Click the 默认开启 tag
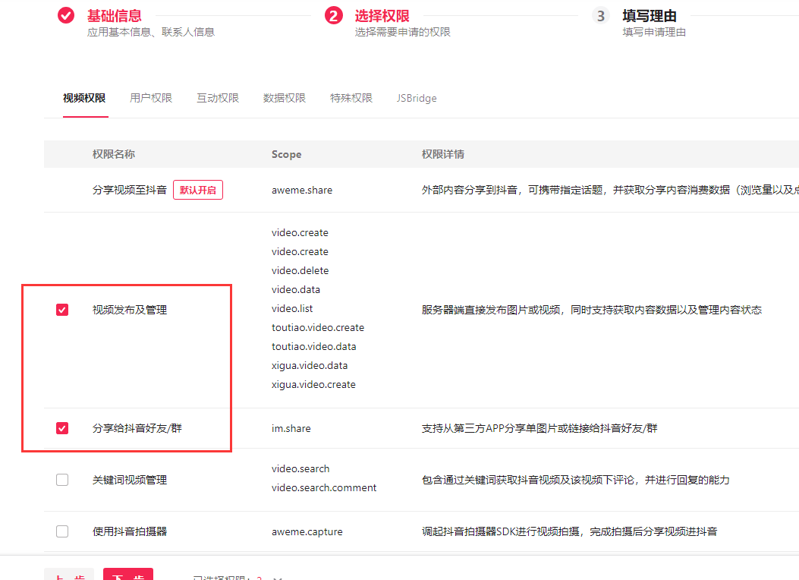Image resolution: width=799 pixels, height=580 pixels. [198, 190]
